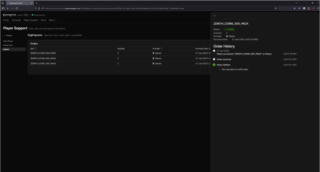The width and height of the screenshot is (320, 172).
Task: Click the Development environment indicator
Action: point(39,15)
